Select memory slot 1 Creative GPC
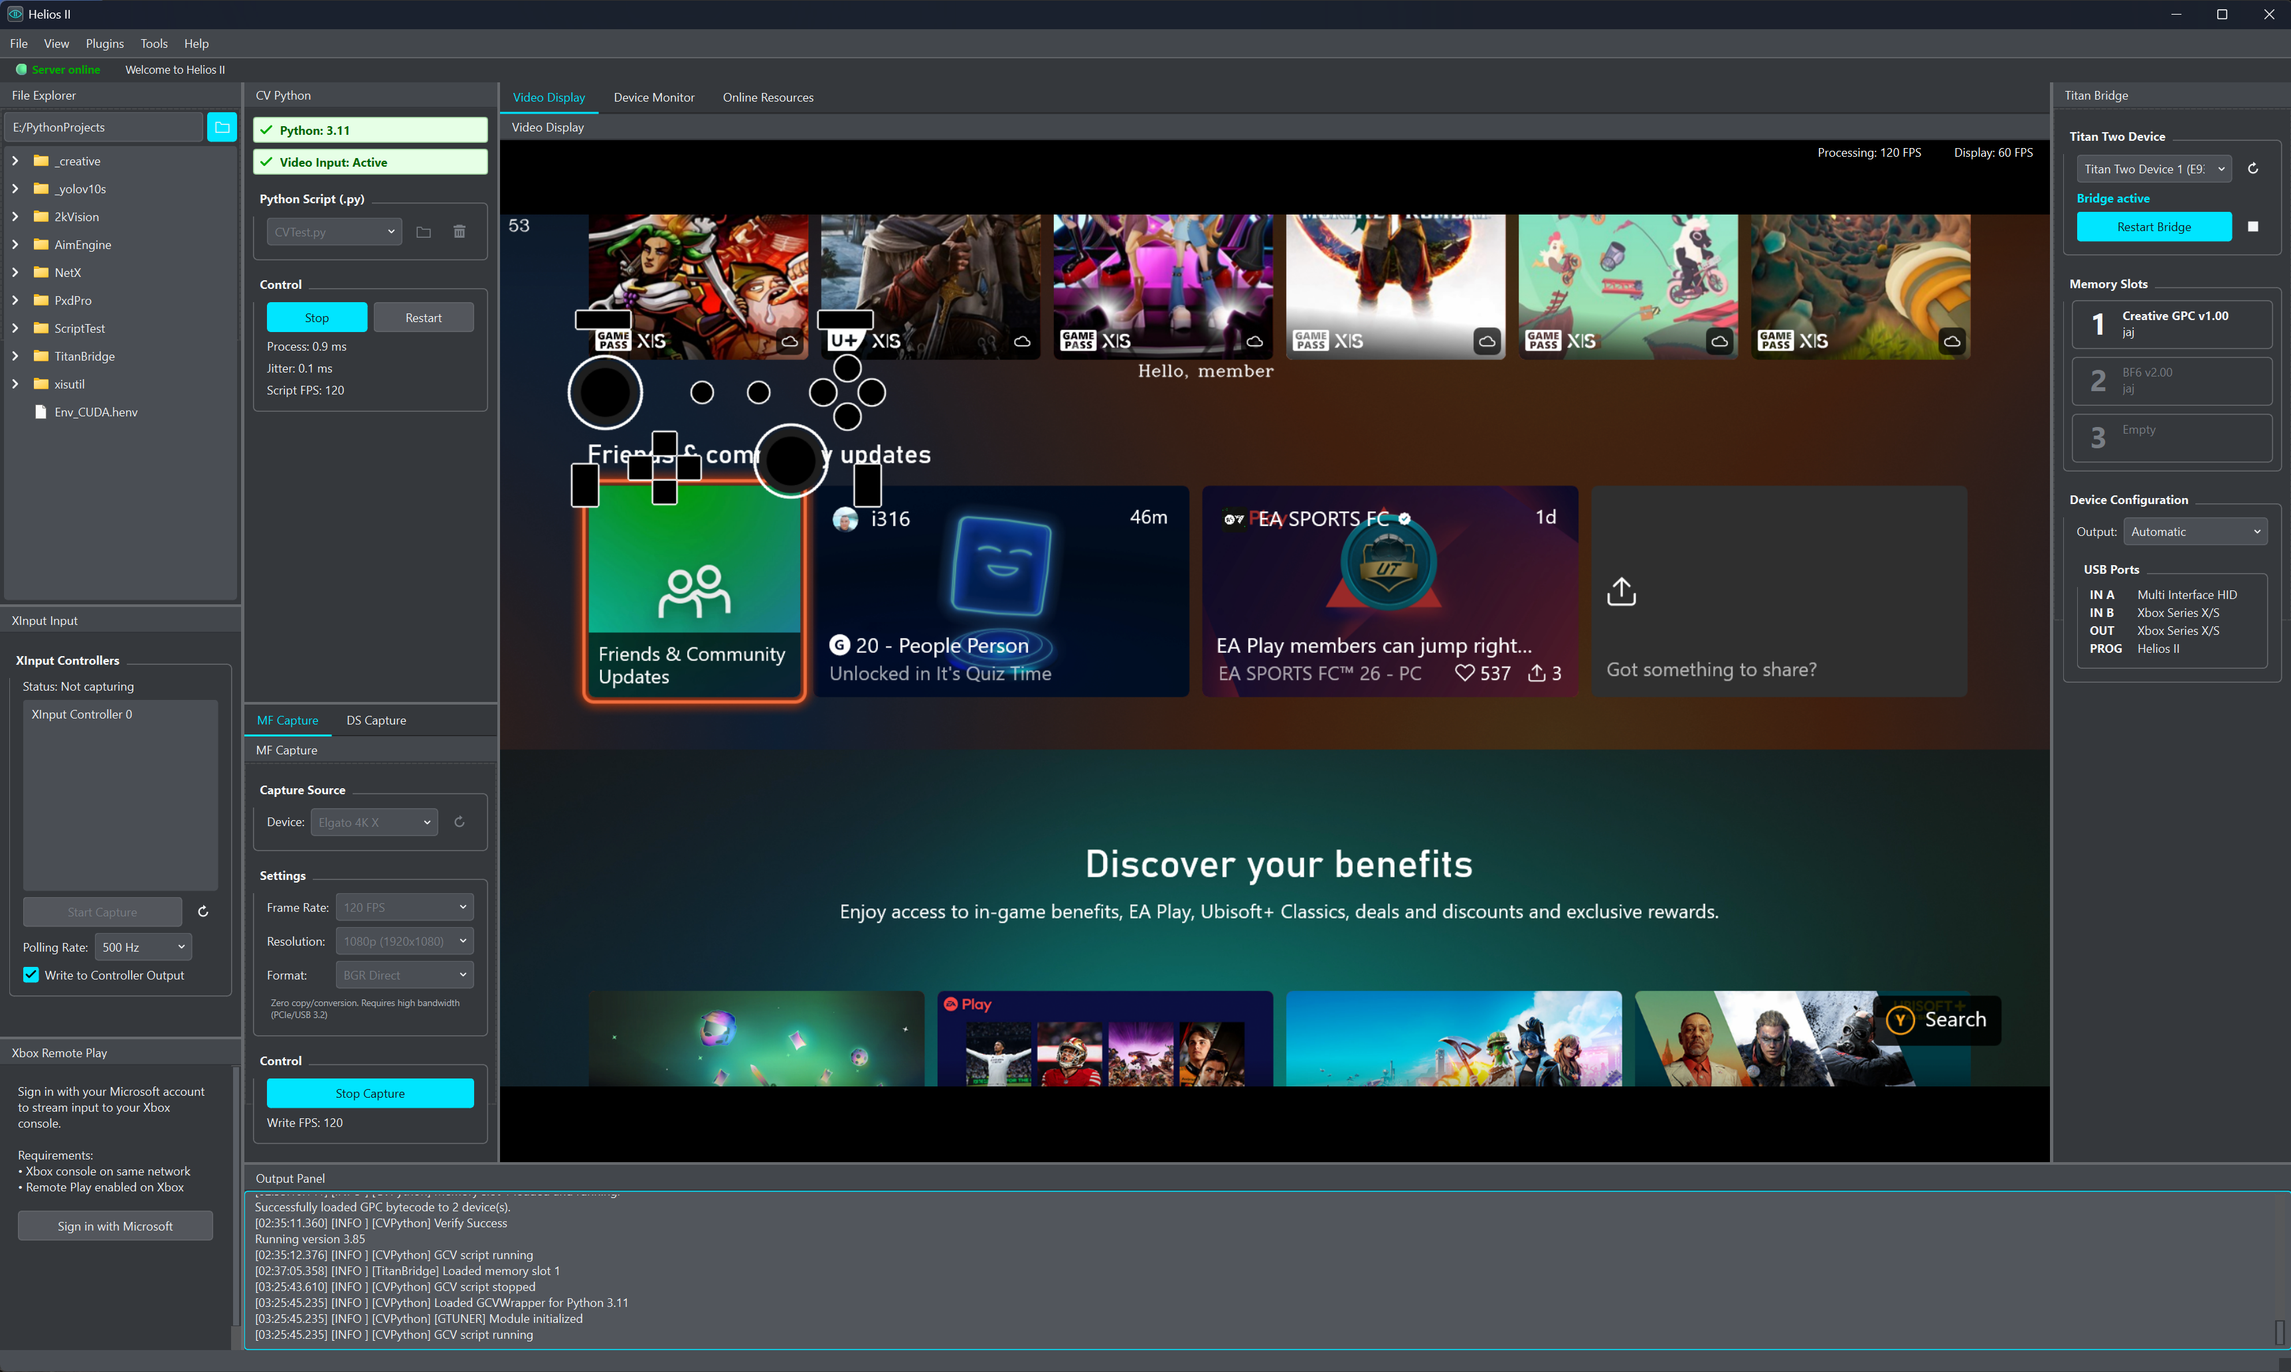2291x1372 pixels. tap(2171, 325)
